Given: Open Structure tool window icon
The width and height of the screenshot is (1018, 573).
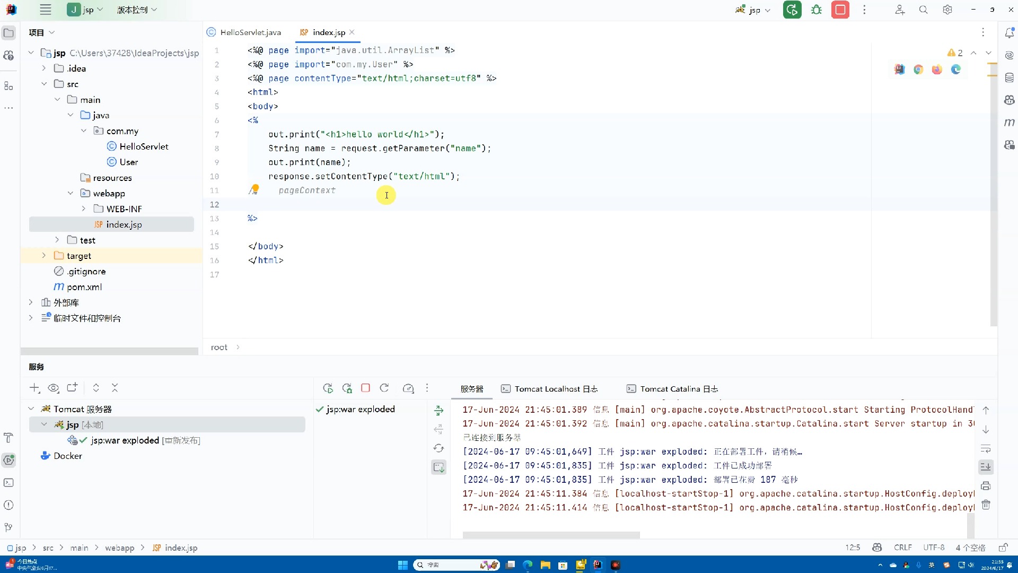Looking at the screenshot, I should 8,86.
